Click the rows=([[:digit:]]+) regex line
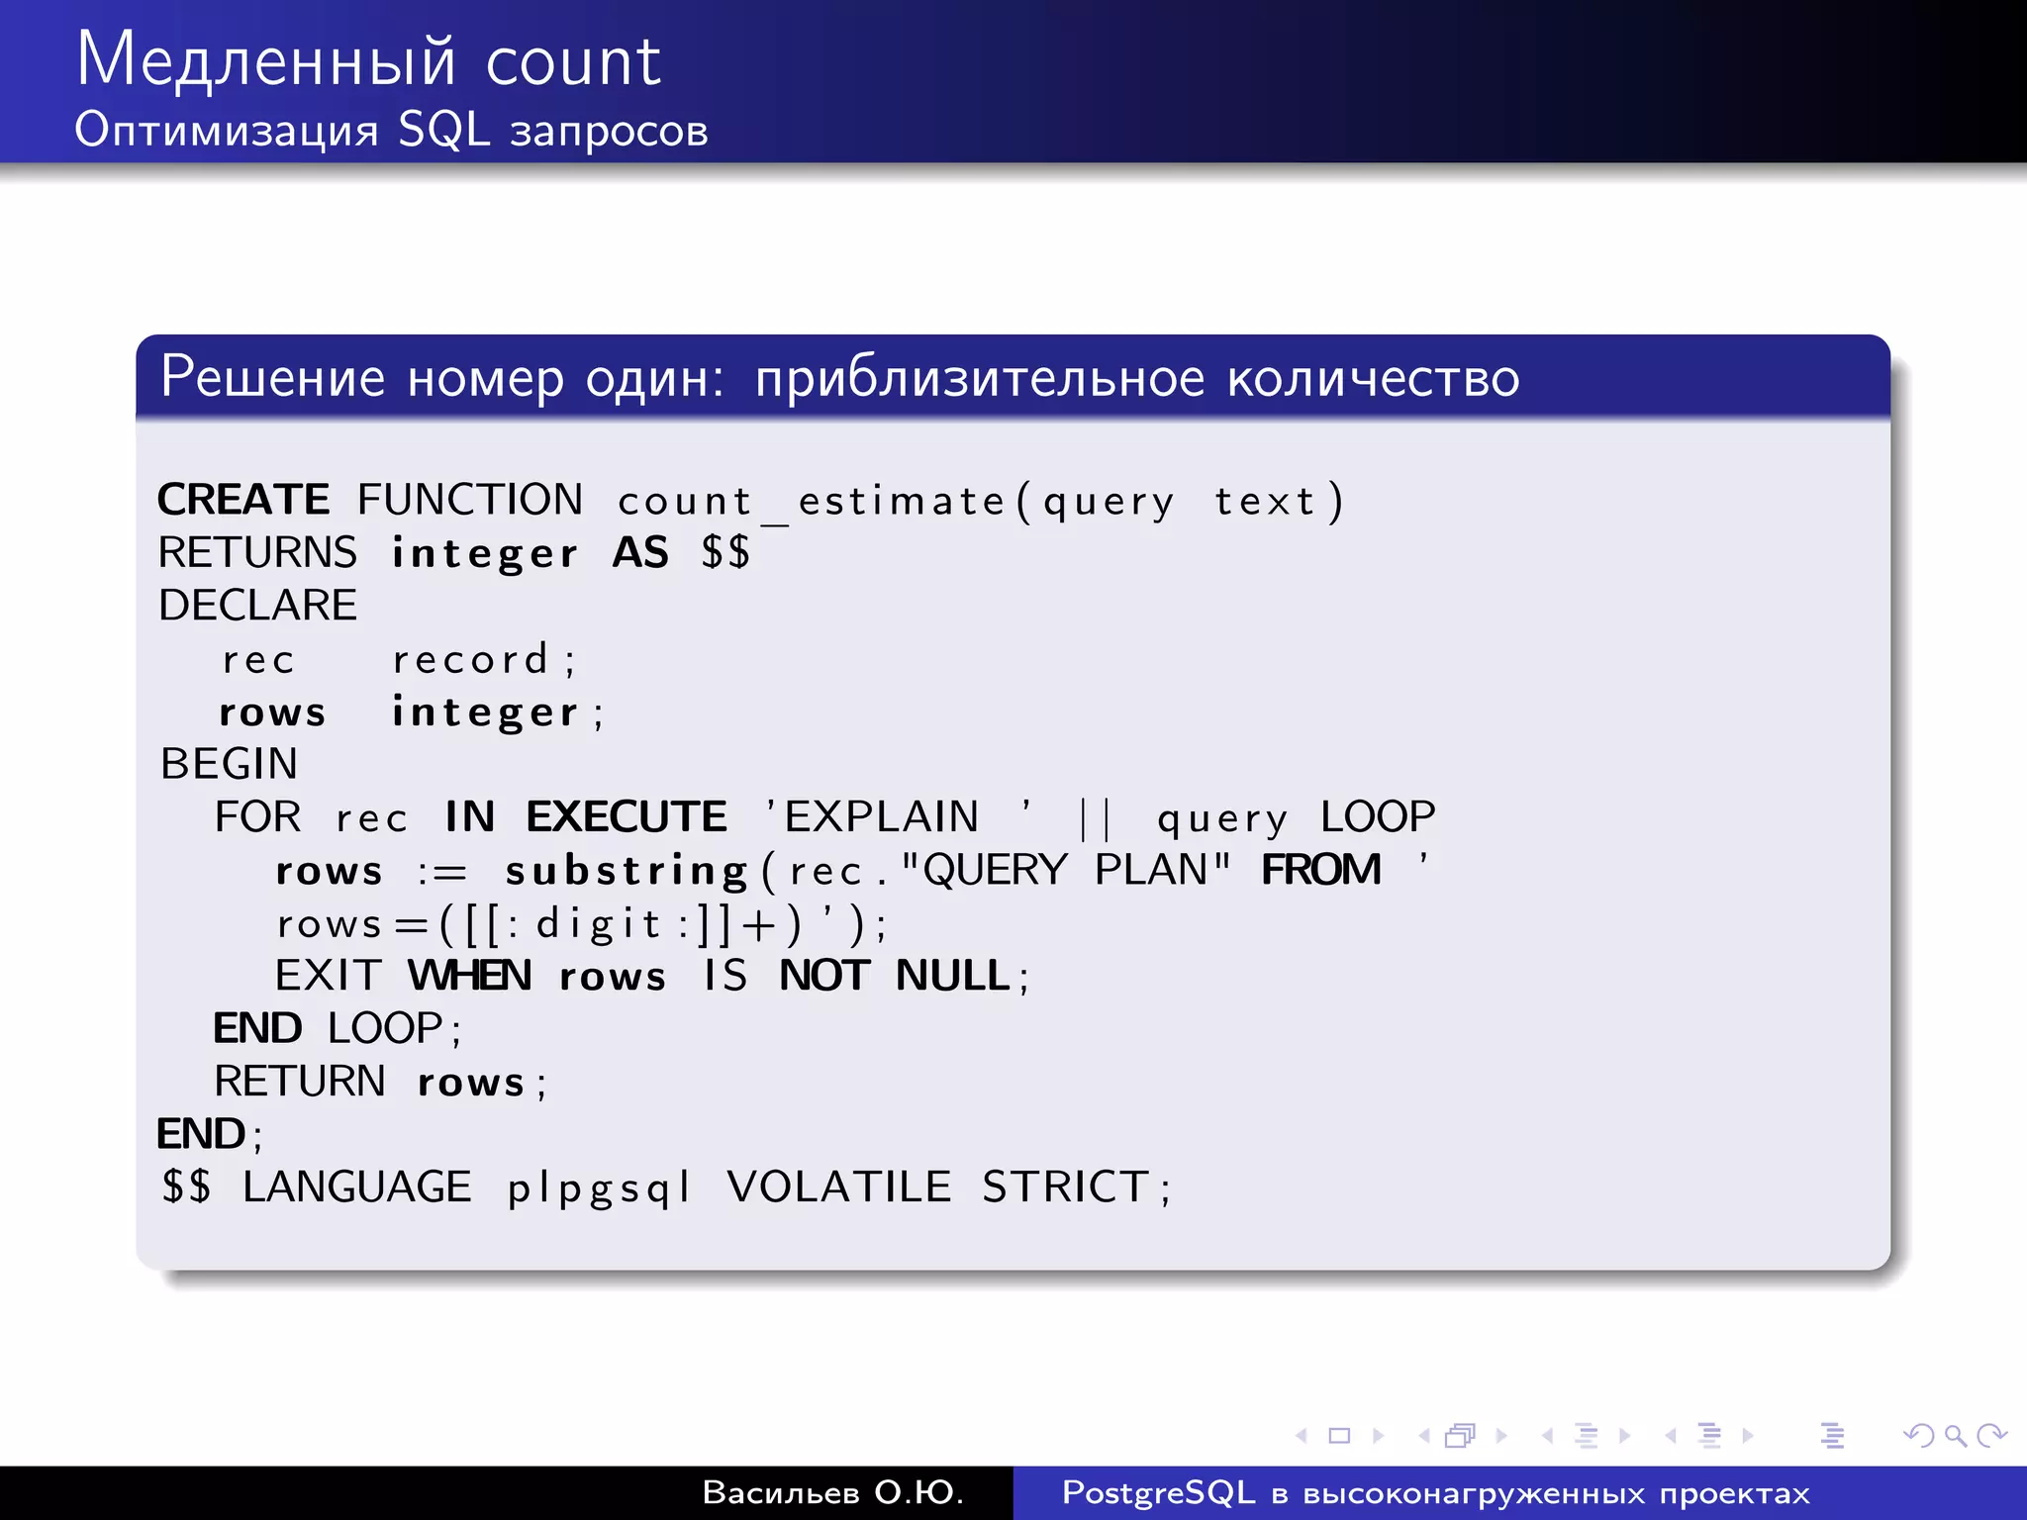 click(581, 924)
